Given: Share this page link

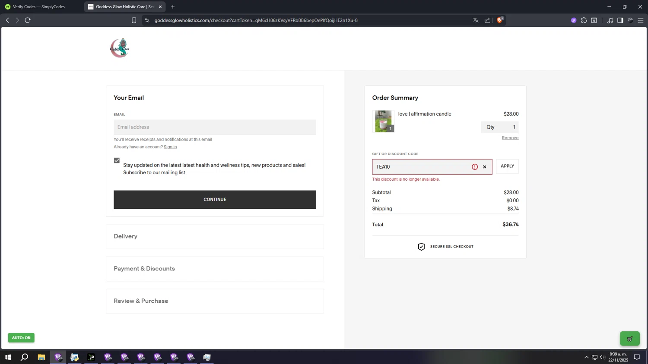Looking at the screenshot, I should point(487,20).
